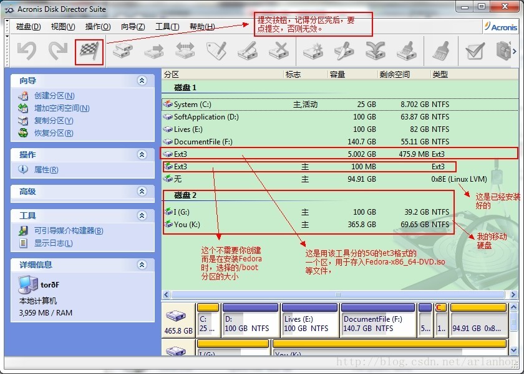Select the System (C:) partition row
The width and height of the screenshot is (524, 374).
(340, 105)
